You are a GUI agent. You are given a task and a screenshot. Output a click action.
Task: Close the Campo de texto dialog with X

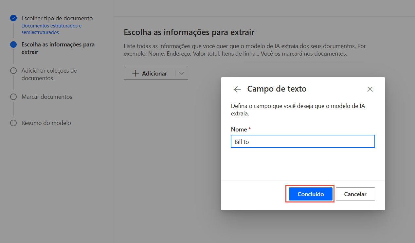click(370, 89)
